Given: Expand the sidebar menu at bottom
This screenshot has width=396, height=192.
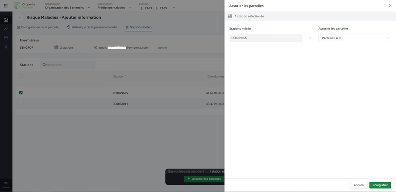Looking at the screenshot, I should (6, 184).
